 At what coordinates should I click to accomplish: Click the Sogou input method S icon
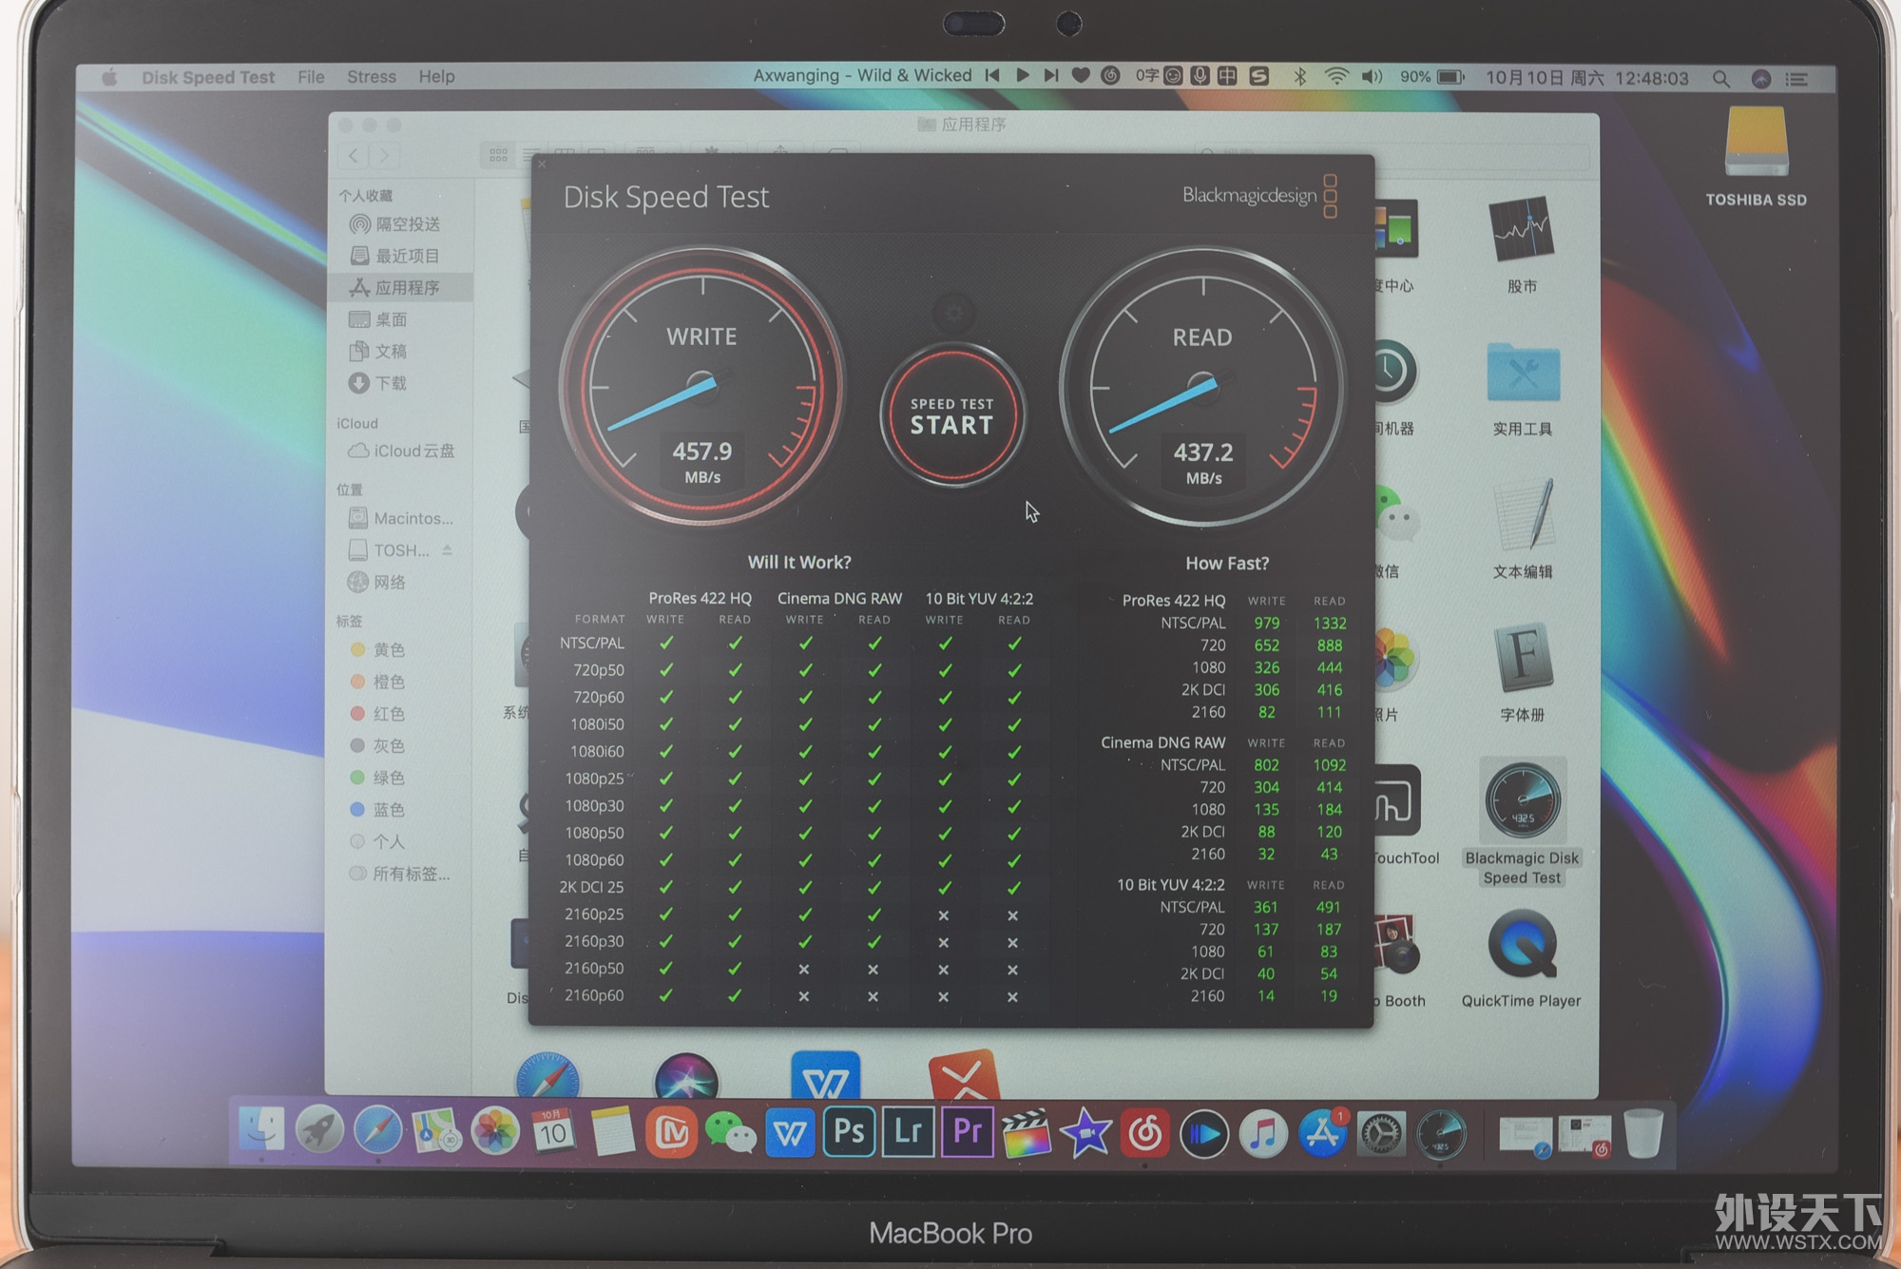coord(1259,76)
